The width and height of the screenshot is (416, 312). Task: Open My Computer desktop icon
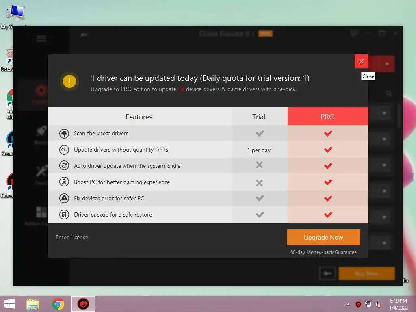(15, 16)
